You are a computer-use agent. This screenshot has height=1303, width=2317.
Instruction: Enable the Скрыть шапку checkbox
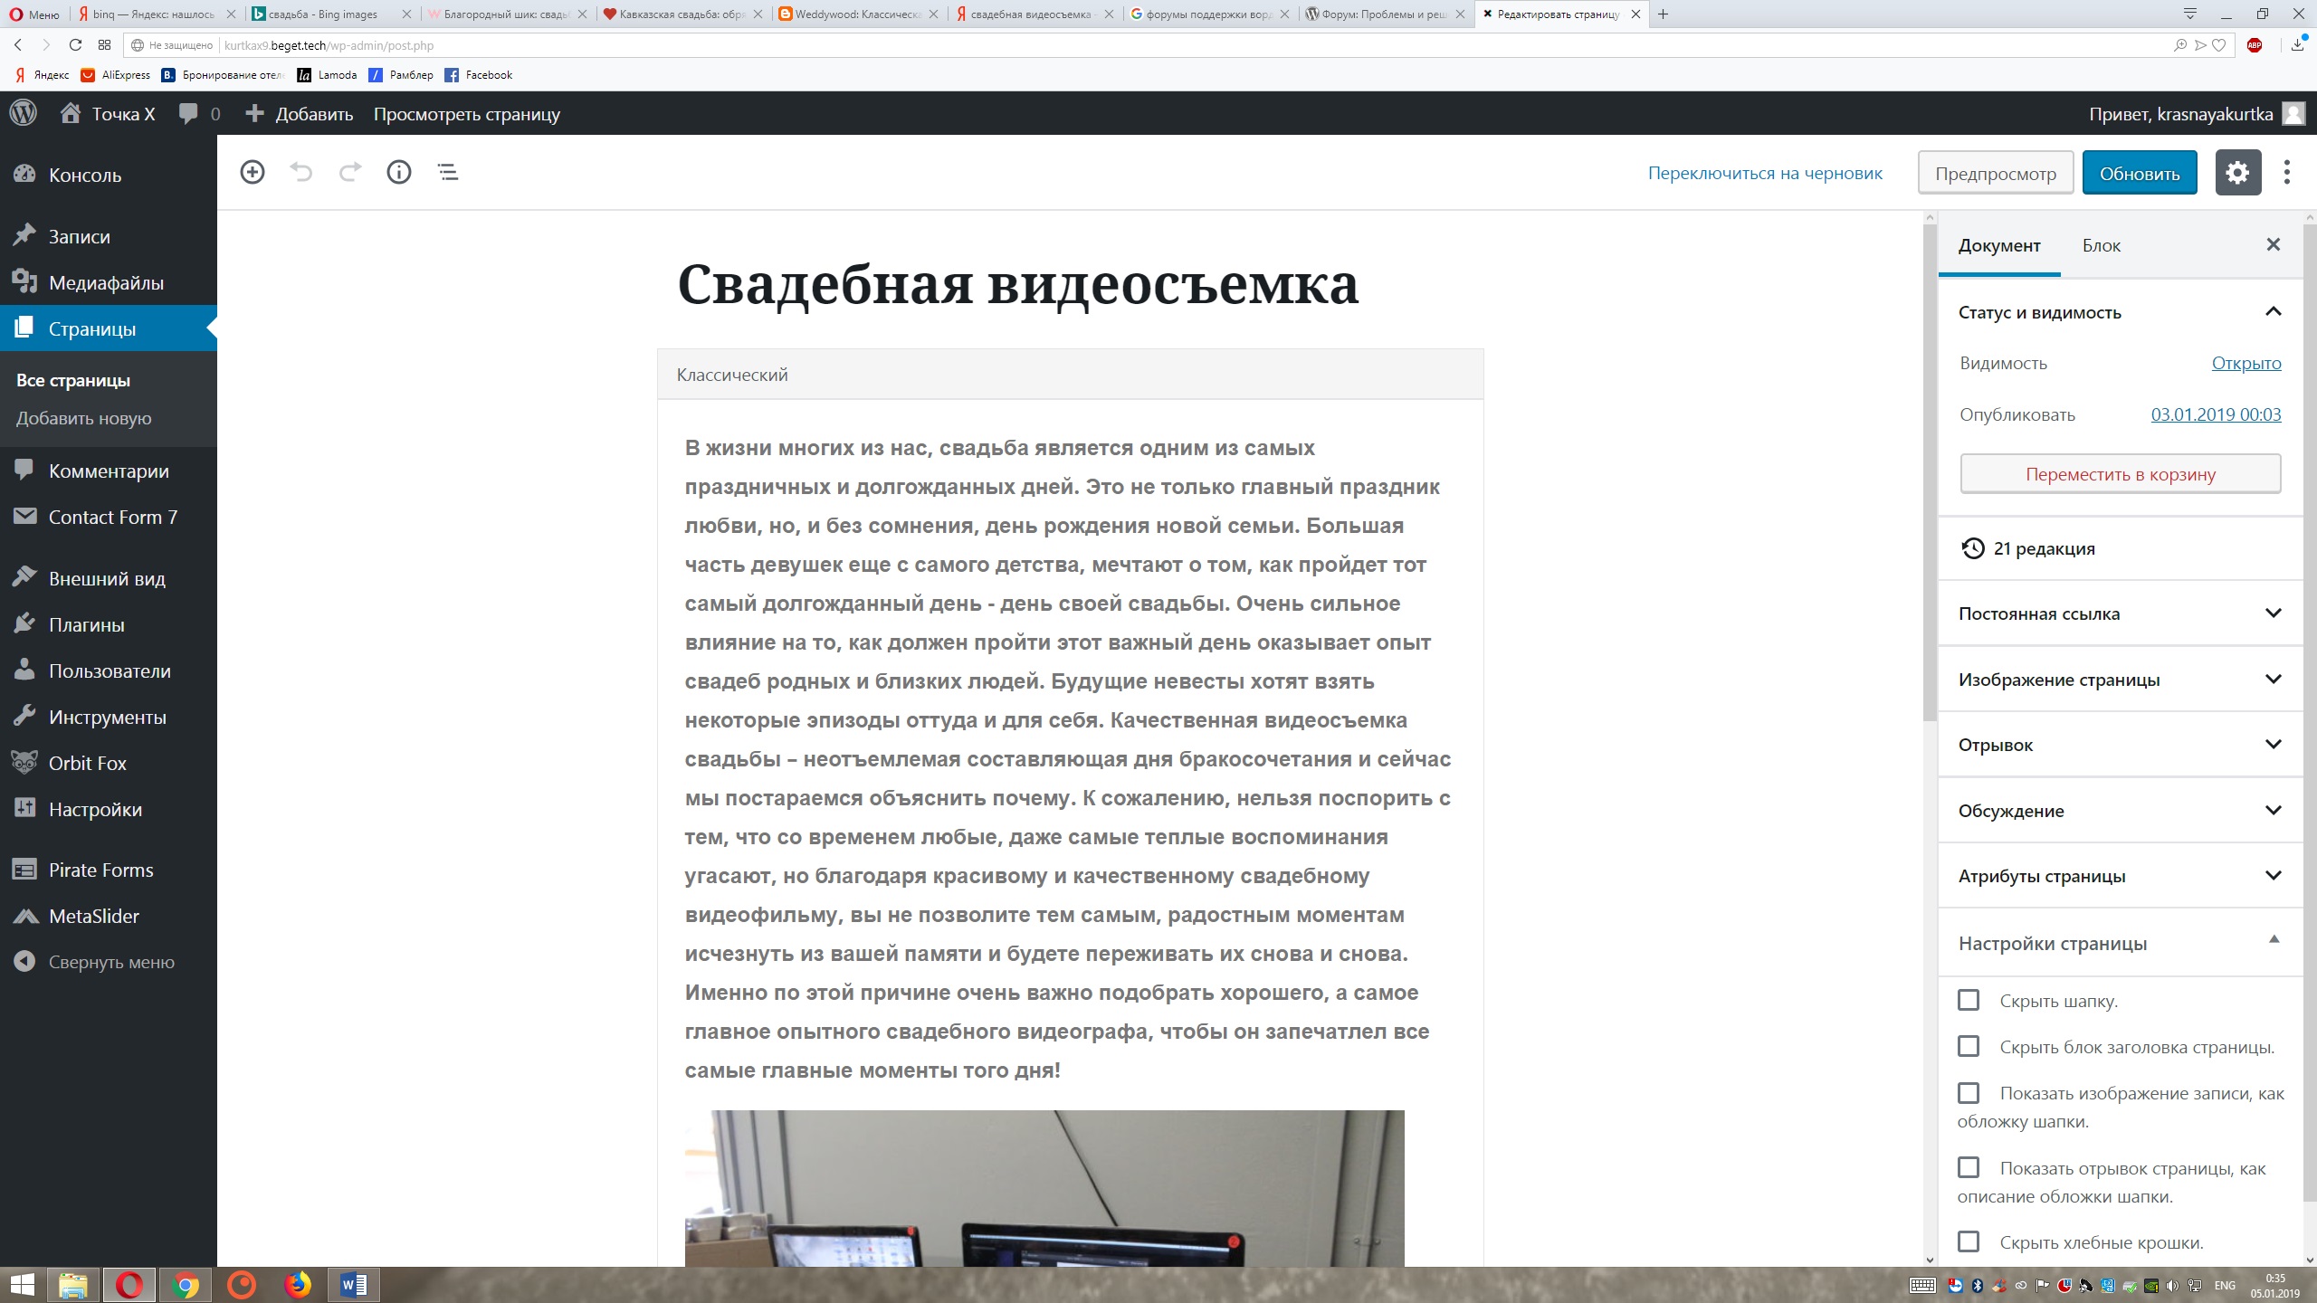pyautogui.click(x=1969, y=1000)
